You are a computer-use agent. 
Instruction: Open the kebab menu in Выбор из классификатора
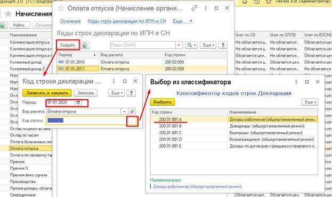pos(296,82)
